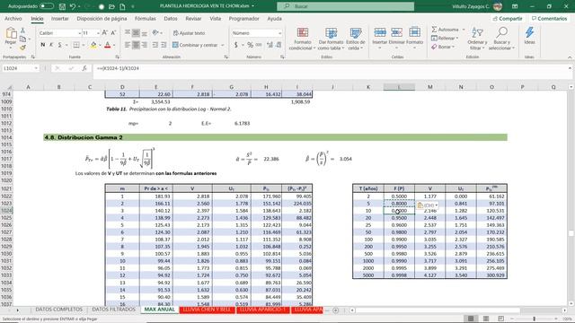Open Estilos de celda gallery
The height and width of the screenshot is (323, 575).
(x=356, y=39)
